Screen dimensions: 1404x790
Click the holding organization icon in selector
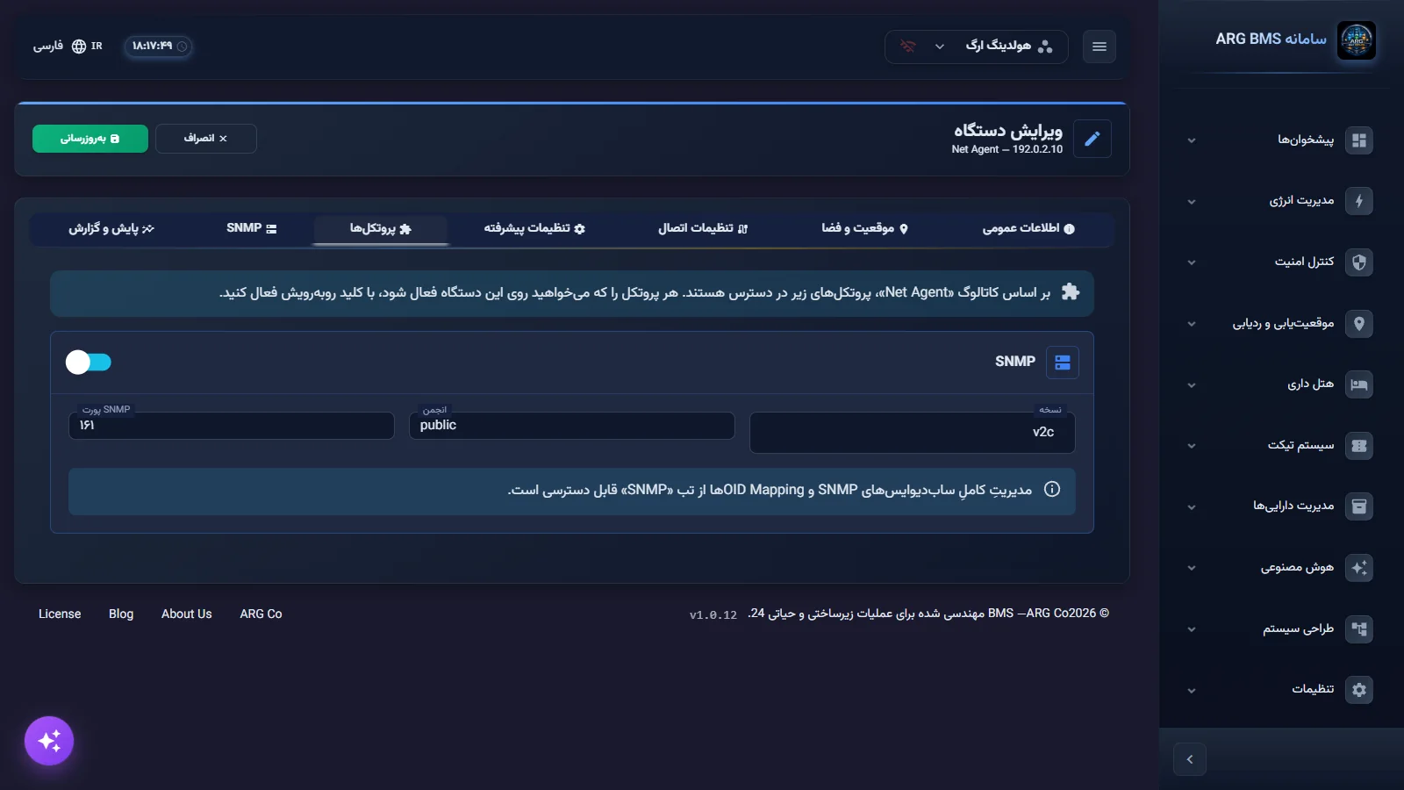pos(1045,47)
